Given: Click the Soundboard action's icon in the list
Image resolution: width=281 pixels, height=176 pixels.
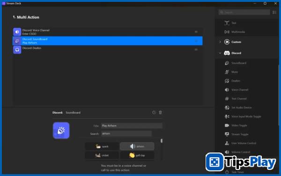Looking at the screenshot, I should pyautogui.click(x=17, y=41).
